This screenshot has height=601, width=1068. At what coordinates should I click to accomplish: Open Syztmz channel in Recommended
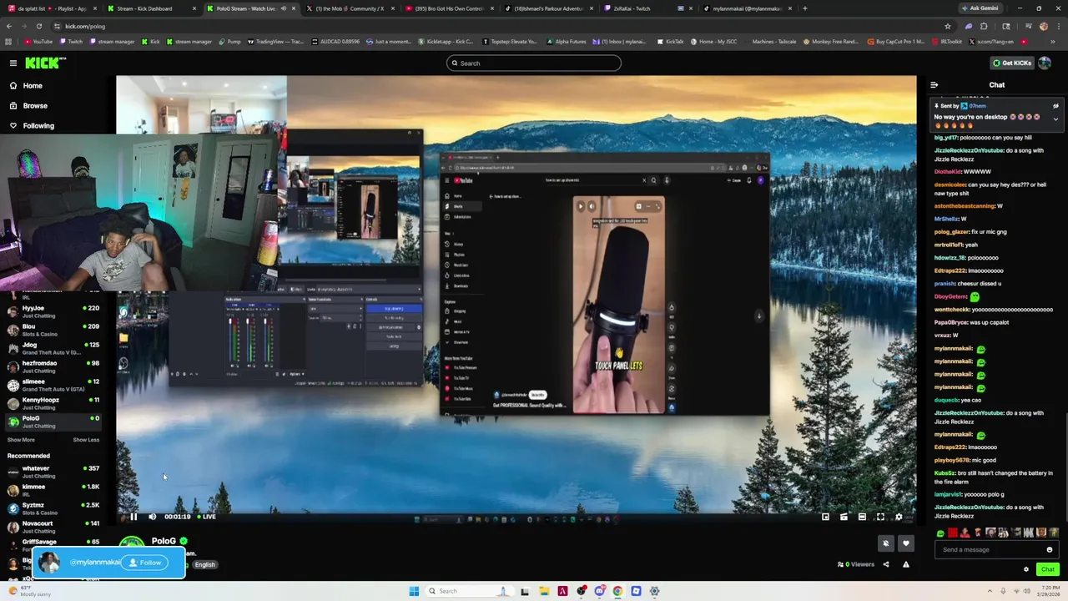click(55, 509)
